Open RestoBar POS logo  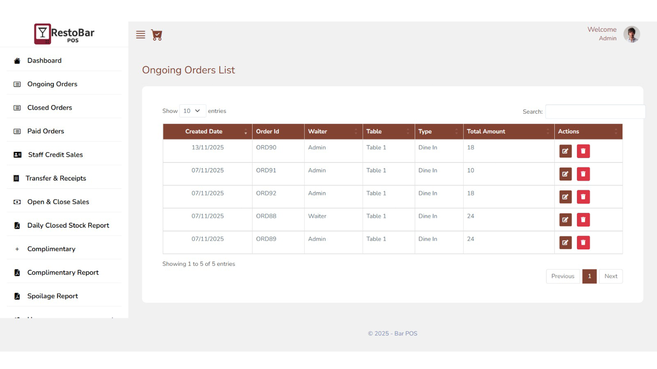[x=64, y=34]
